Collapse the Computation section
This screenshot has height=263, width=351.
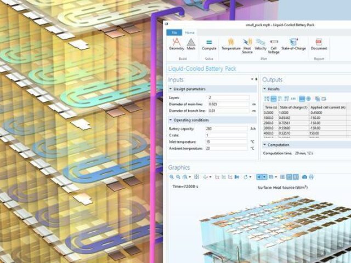tap(264, 145)
